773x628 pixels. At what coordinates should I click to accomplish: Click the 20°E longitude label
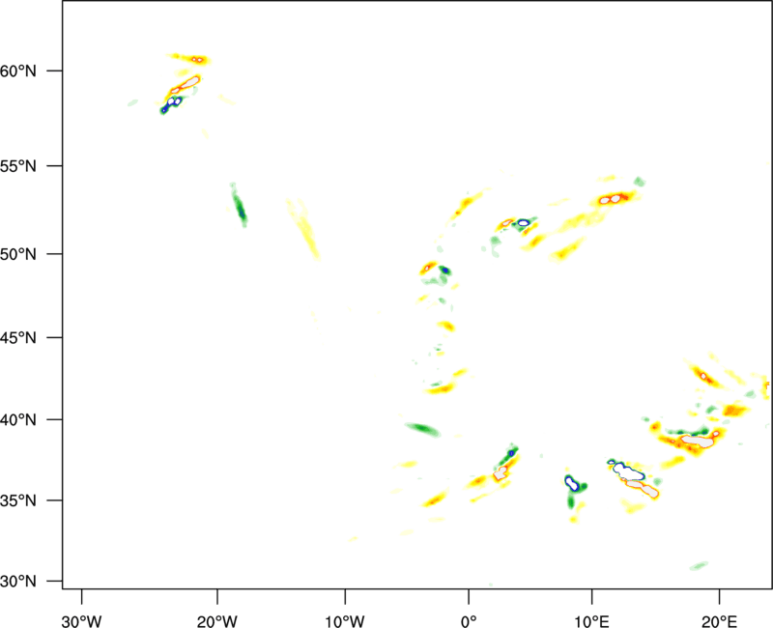click(x=719, y=621)
